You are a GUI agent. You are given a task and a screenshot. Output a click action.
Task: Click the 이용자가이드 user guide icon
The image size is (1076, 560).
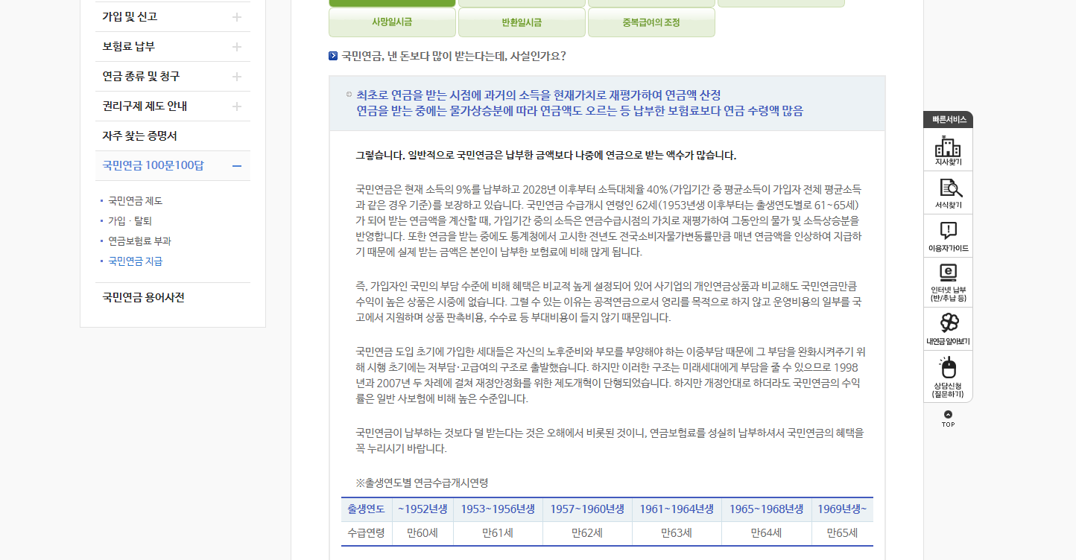[947, 236]
